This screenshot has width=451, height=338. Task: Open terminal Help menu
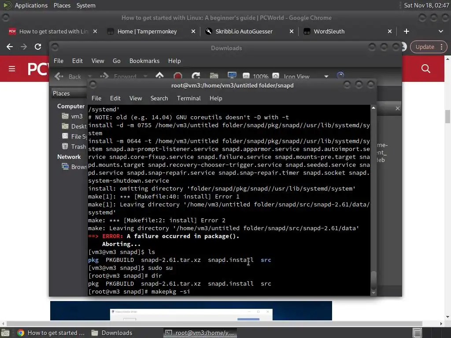[216, 98]
